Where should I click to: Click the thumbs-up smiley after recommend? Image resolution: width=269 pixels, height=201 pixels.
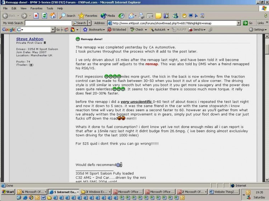119,165
